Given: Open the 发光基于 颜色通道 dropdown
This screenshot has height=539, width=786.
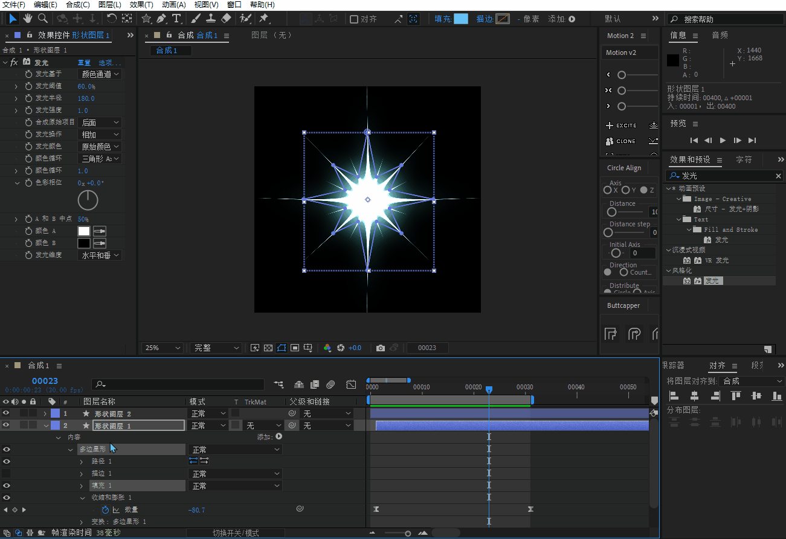Looking at the screenshot, I should point(100,74).
